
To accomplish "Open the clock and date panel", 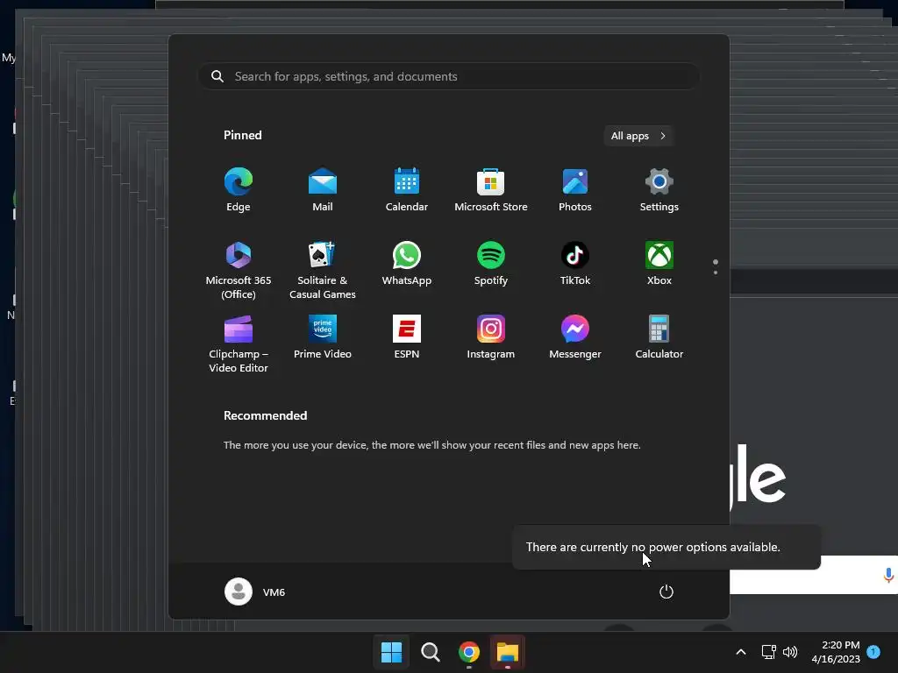I will [836, 652].
